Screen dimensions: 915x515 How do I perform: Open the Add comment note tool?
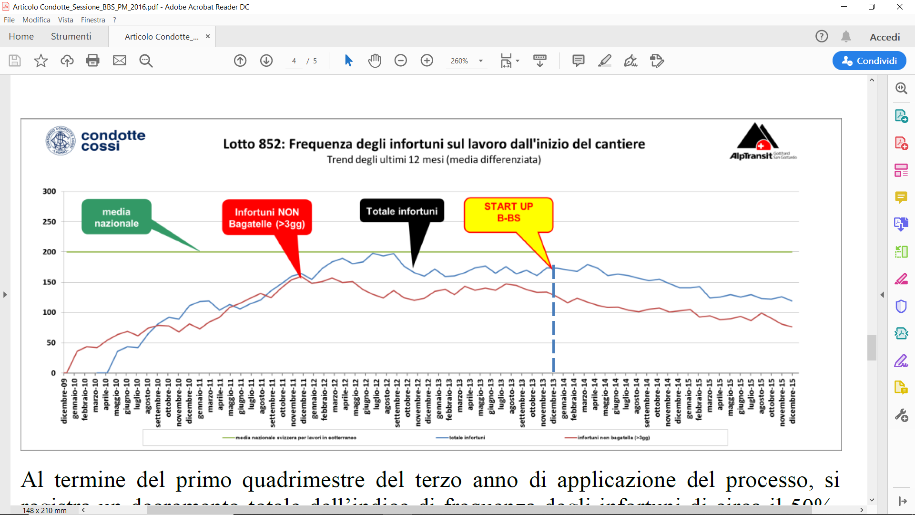point(578,61)
